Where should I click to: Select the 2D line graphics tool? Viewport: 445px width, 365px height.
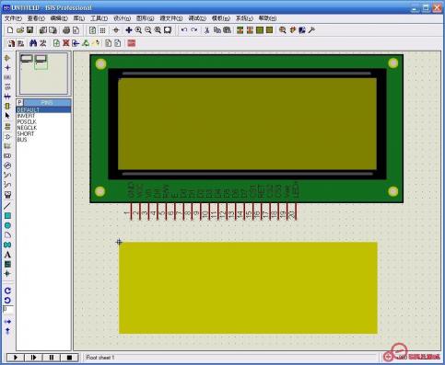7,206
